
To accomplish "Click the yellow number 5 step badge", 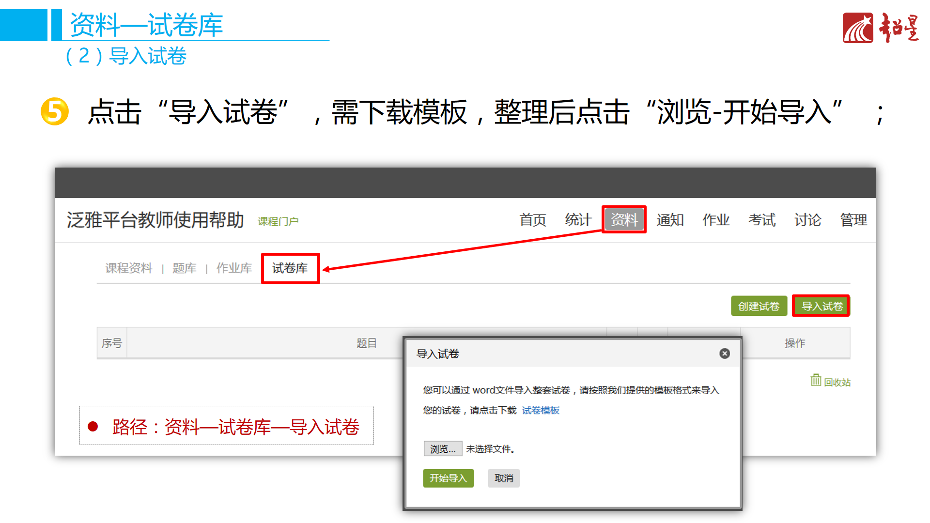I will [54, 111].
